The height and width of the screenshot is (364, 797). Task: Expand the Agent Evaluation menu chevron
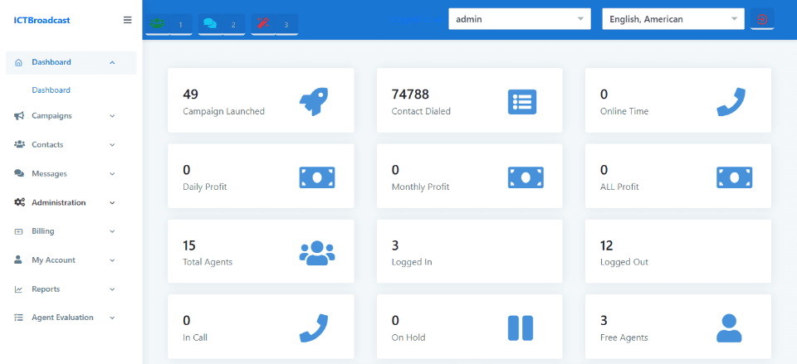[112, 318]
